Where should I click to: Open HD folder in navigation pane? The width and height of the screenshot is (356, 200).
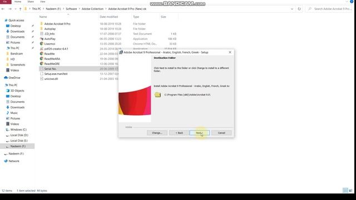click(12, 59)
